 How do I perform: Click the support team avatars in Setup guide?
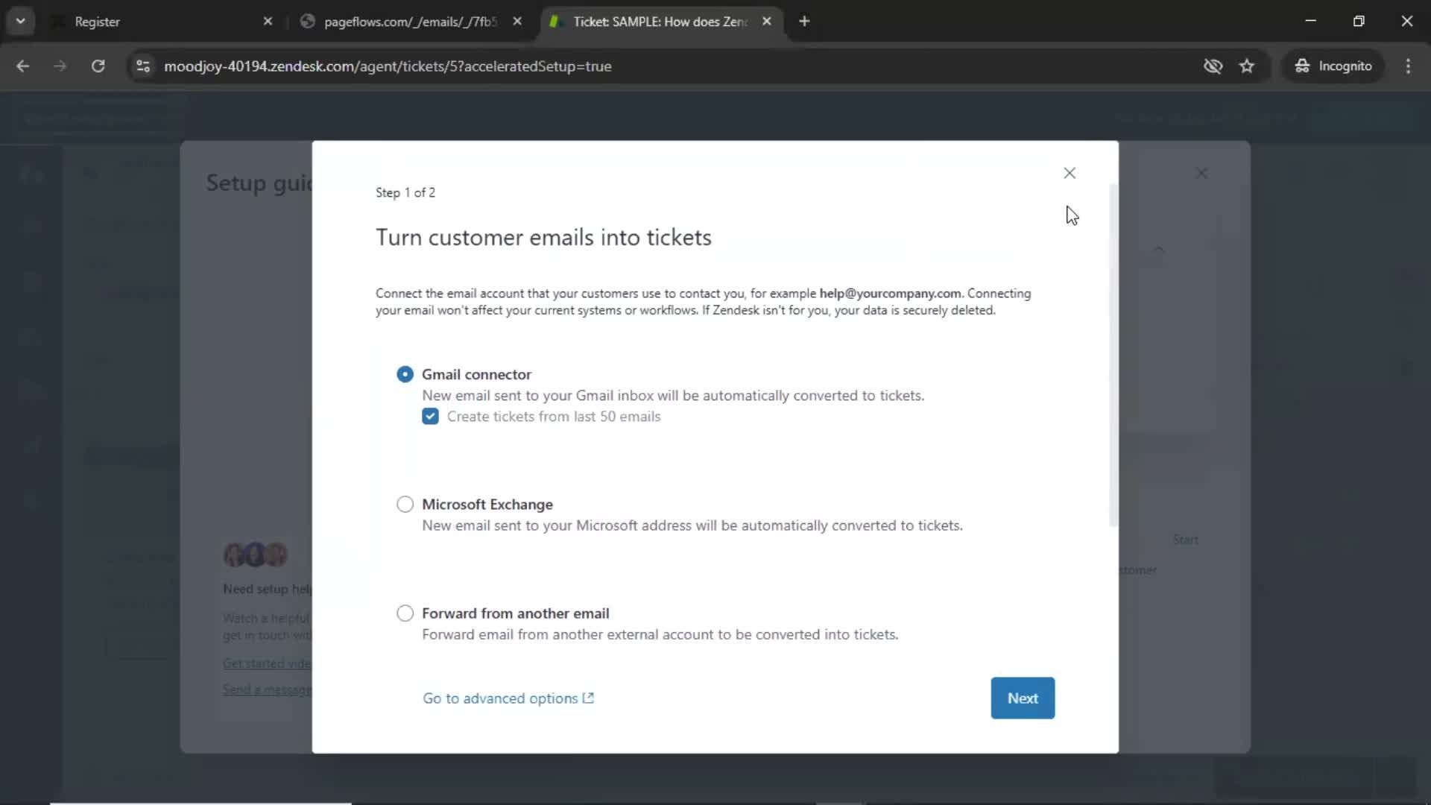click(256, 555)
